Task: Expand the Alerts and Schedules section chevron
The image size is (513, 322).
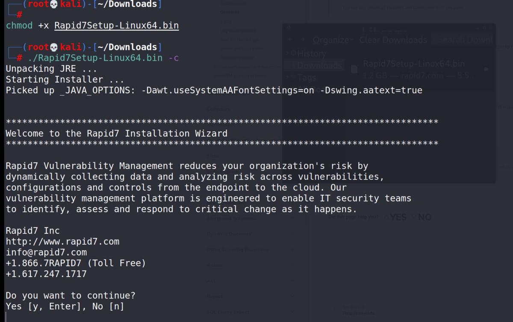Action: pos(292,218)
